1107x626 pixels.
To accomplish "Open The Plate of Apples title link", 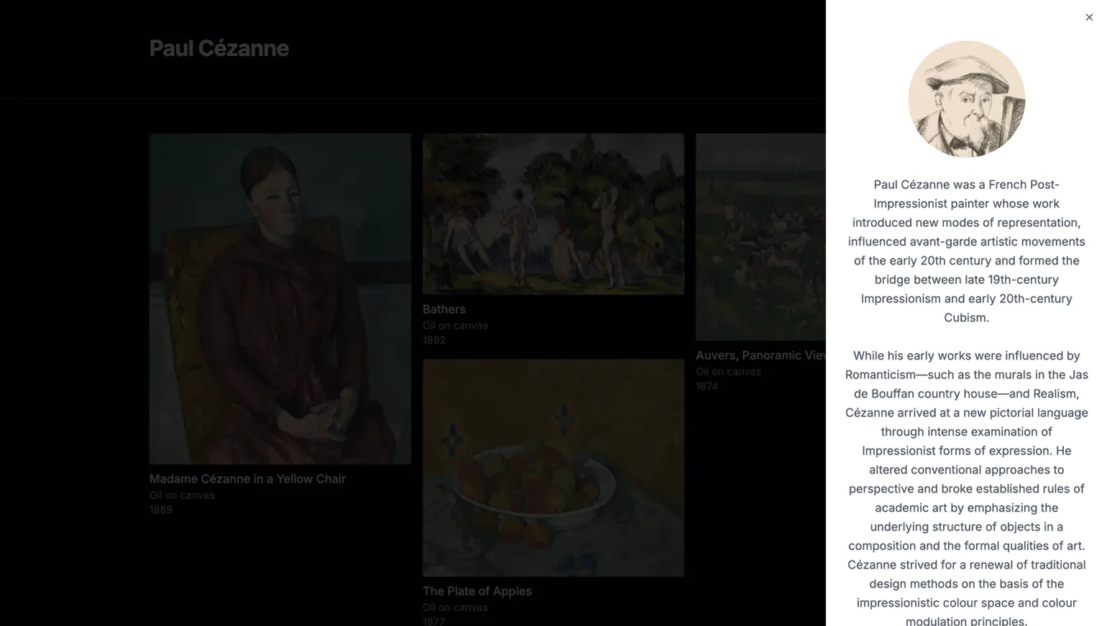I will pos(477,591).
